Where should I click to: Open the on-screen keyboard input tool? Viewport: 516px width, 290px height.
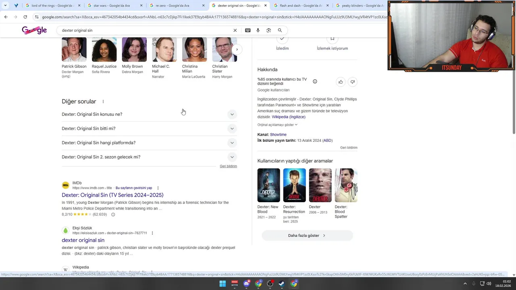click(248, 30)
